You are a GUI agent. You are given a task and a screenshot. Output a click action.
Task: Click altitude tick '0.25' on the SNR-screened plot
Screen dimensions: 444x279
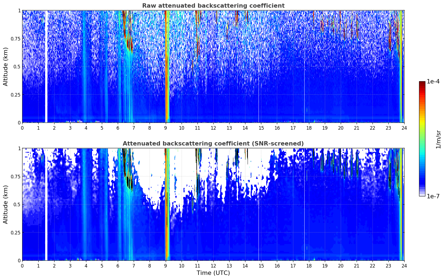tap(16, 233)
